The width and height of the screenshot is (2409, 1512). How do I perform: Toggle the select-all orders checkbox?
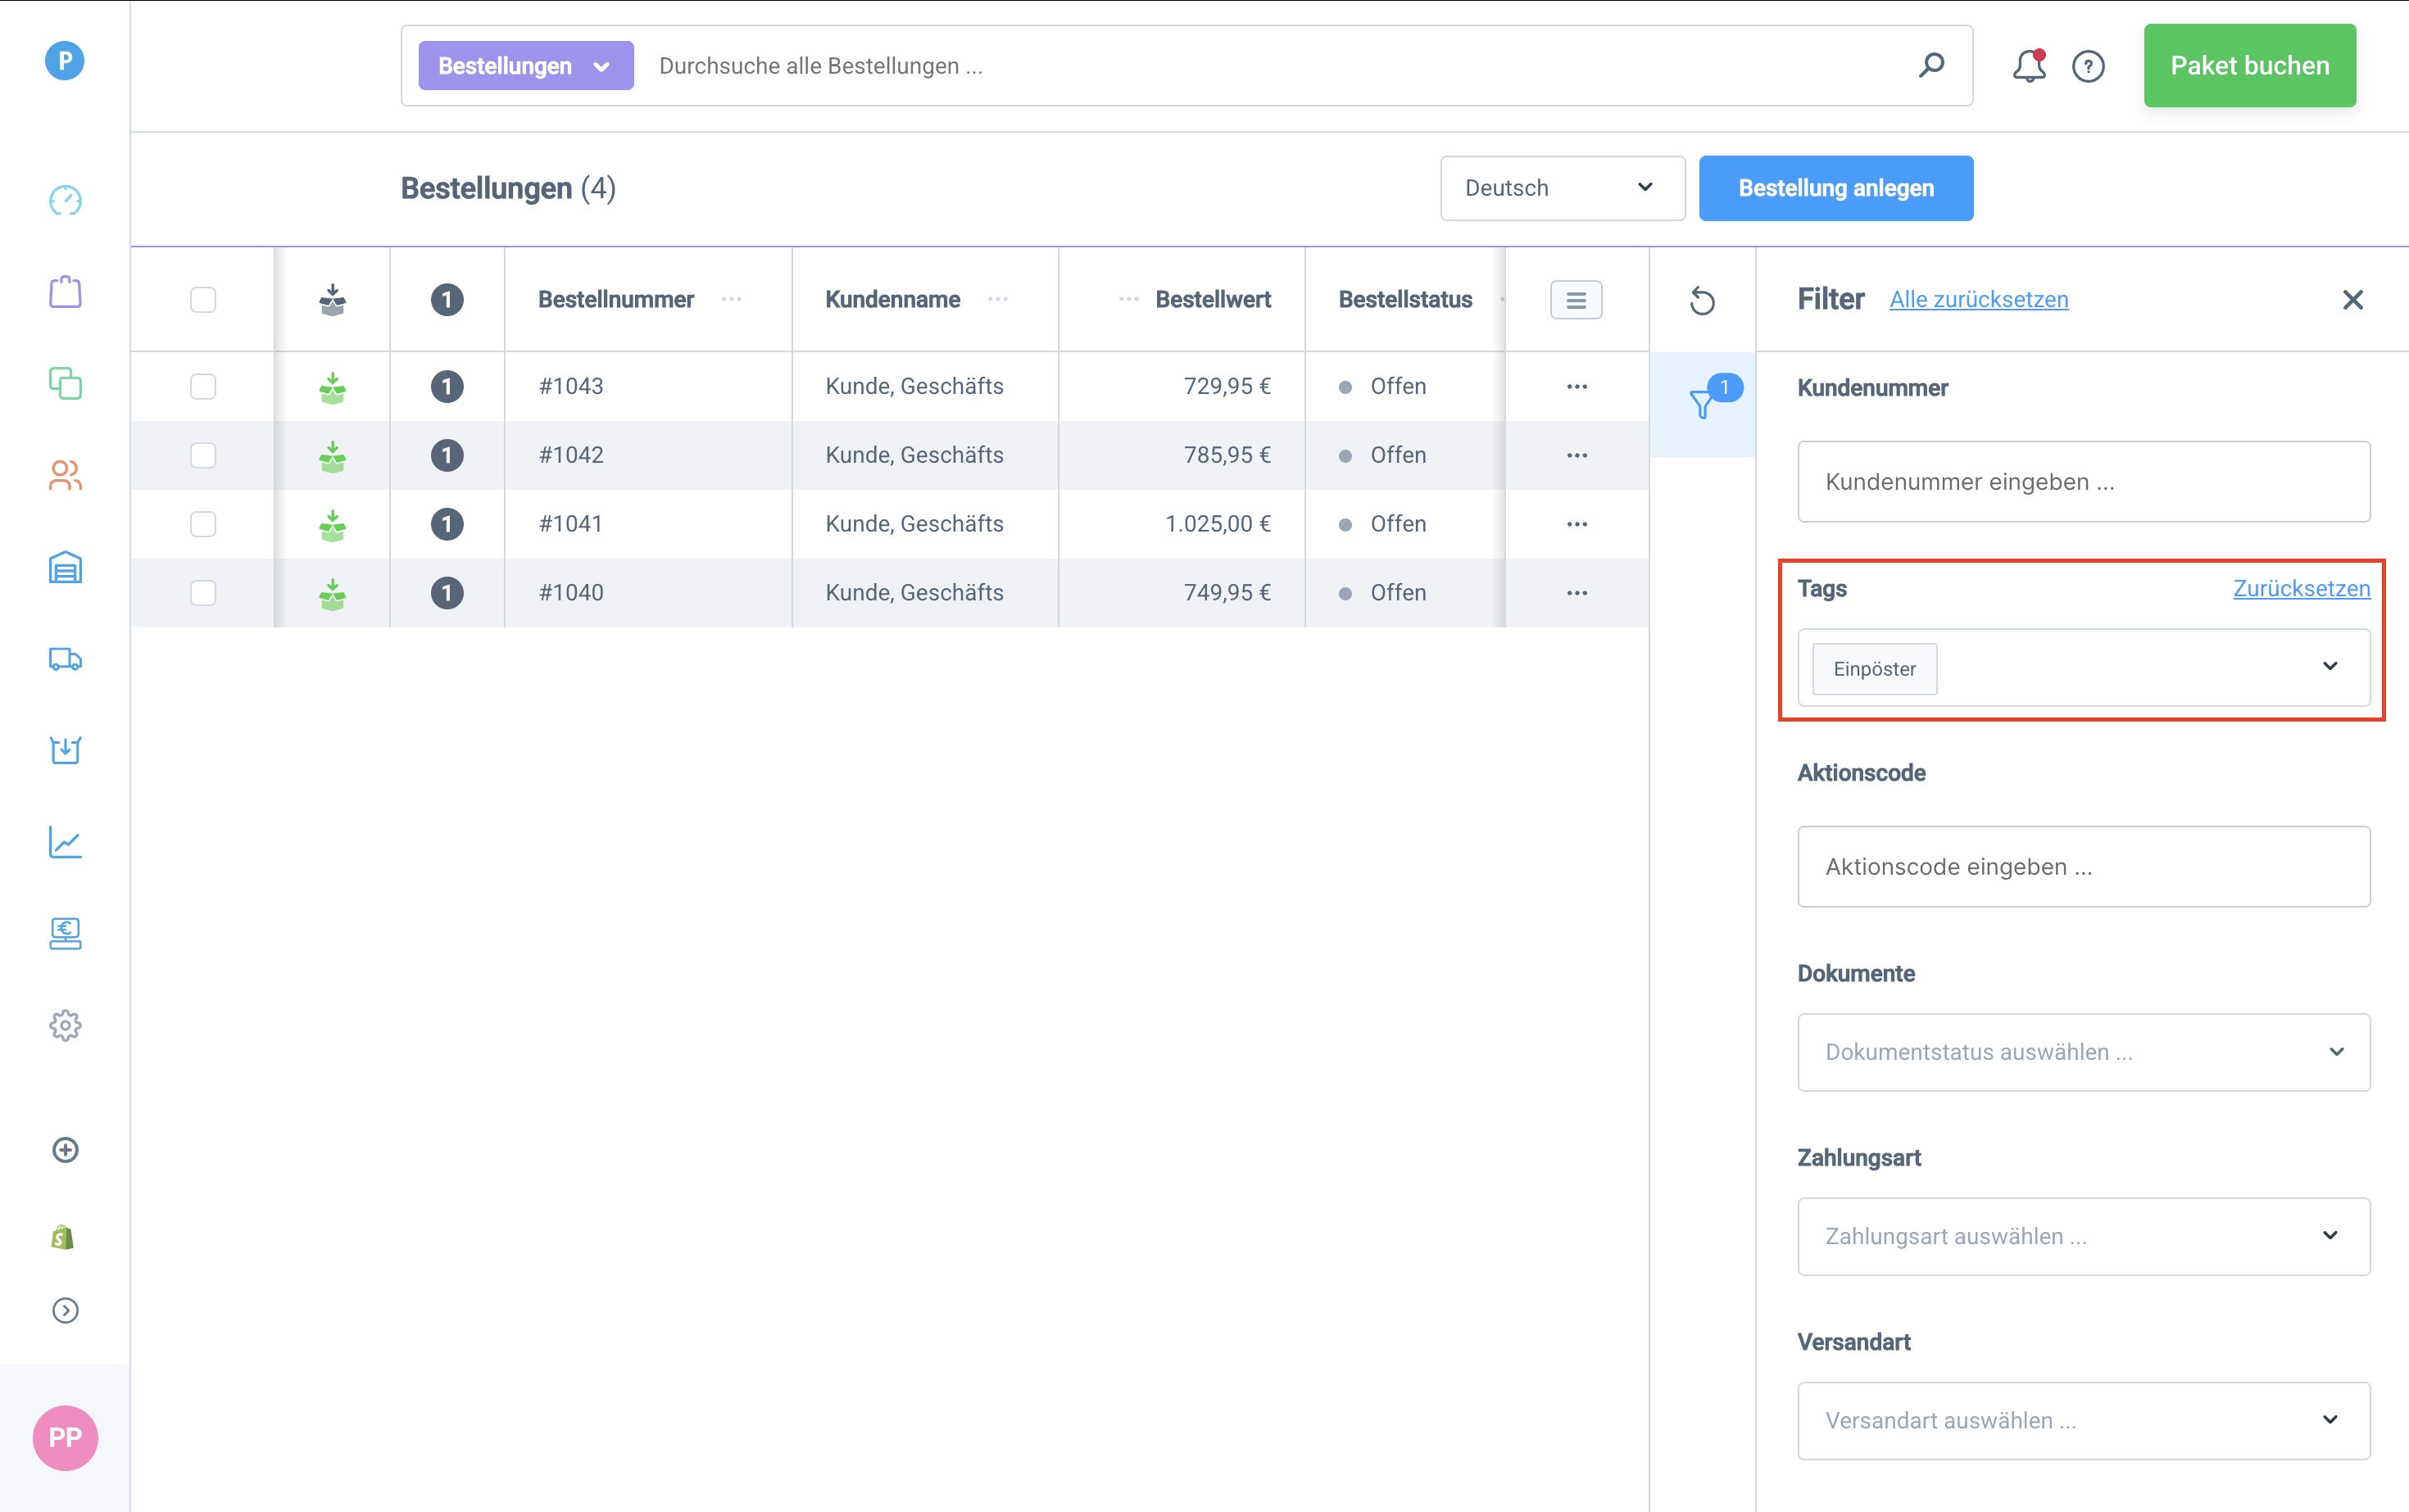point(203,300)
